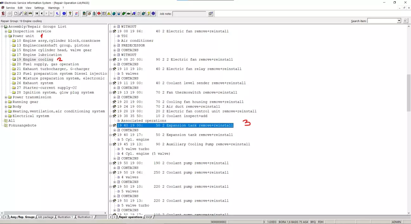The height and width of the screenshot is (224, 411).
Task: Collapse the Power unit tree node
Action: (6, 36)
